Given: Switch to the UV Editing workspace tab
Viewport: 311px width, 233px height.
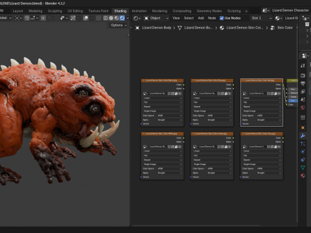Looking at the screenshot, I should tap(75, 11).
